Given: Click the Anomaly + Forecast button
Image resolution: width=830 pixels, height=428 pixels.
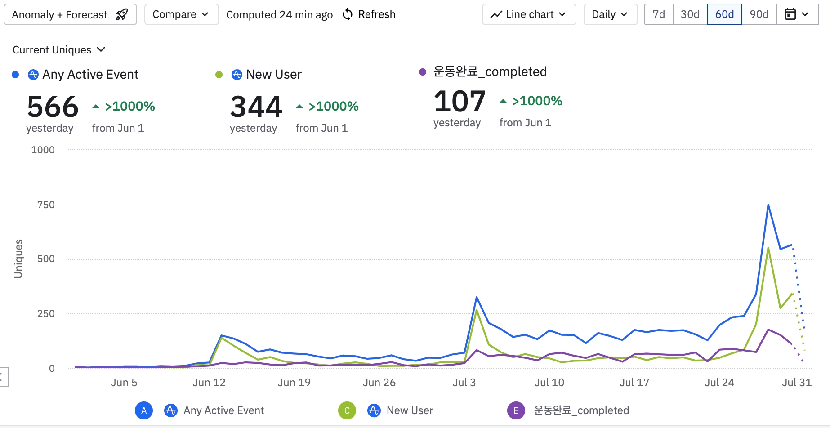Looking at the screenshot, I should coord(70,14).
